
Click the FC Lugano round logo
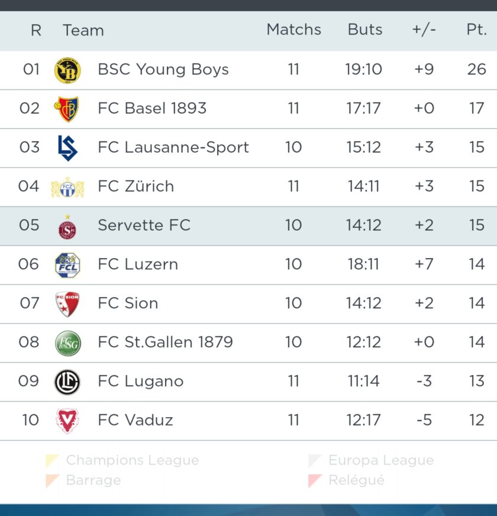(x=67, y=382)
